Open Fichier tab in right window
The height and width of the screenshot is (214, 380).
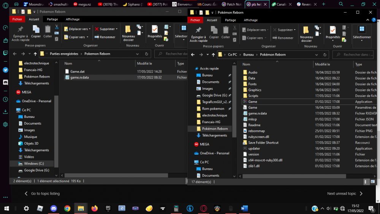[195, 20]
